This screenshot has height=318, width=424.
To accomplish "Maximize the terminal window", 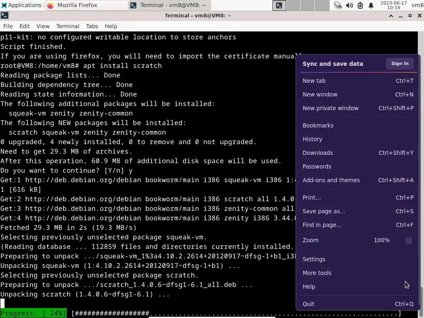I will point(410,16).
